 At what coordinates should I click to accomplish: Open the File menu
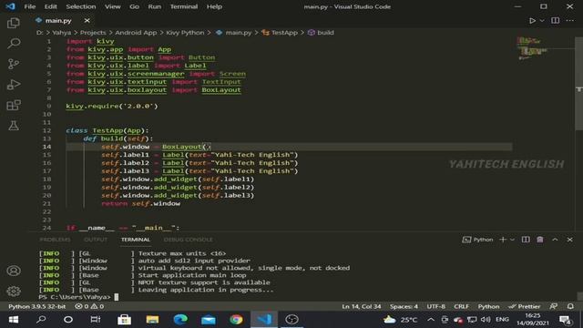point(30,6)
